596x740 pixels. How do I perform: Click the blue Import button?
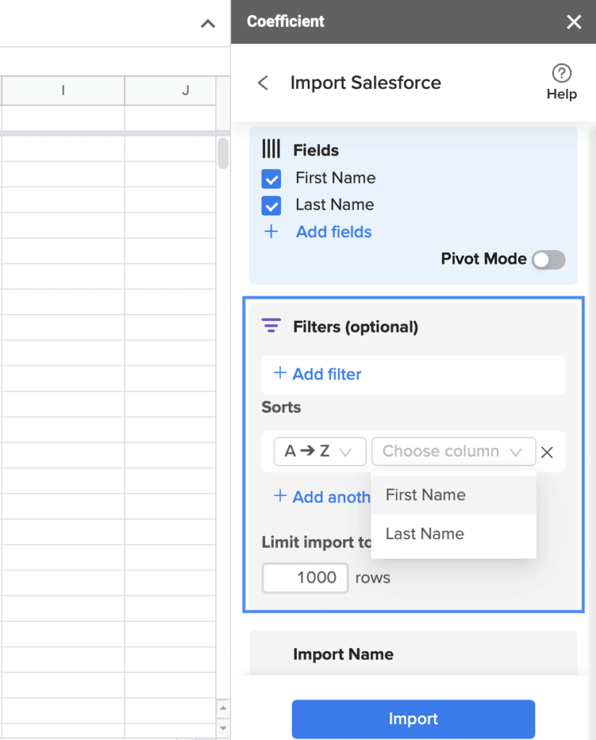pos(413,719)
